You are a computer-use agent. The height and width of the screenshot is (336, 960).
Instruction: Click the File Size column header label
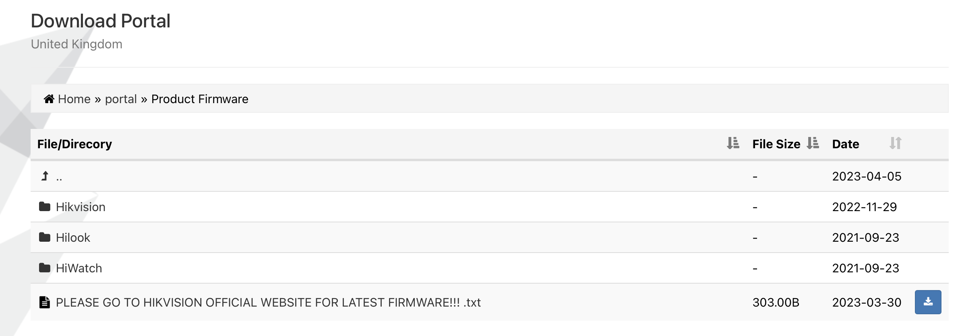[776, 144]
